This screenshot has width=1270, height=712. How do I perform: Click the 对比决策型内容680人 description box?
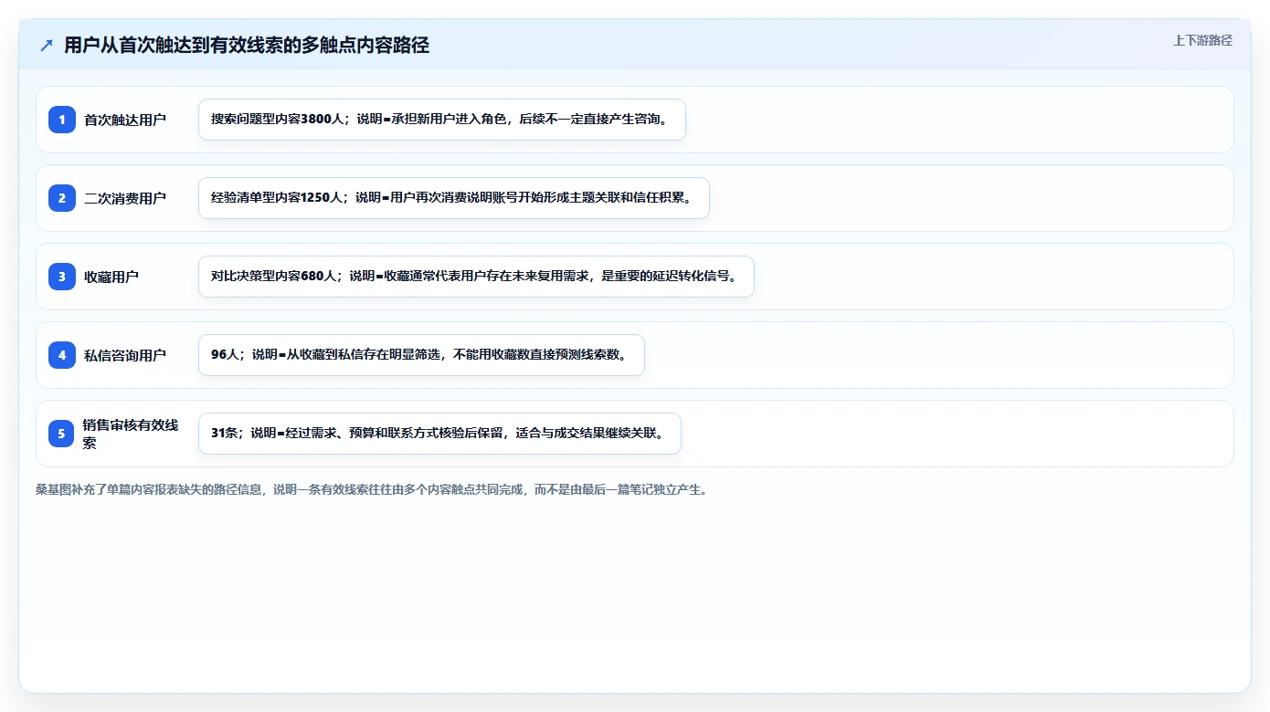[476, 277]
